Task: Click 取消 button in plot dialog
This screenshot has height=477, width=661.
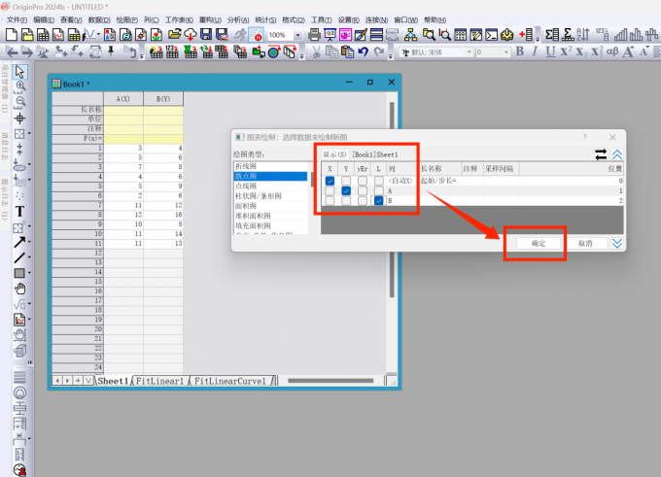Action: (585, 243)
